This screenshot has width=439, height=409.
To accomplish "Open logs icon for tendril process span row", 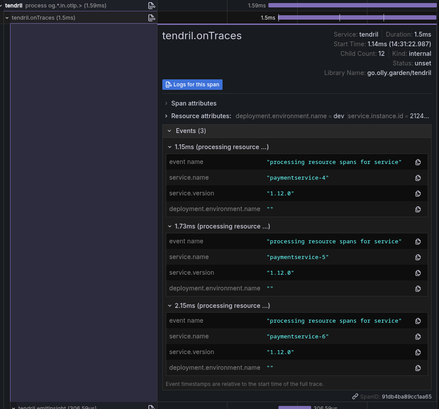I will point(151,6).
